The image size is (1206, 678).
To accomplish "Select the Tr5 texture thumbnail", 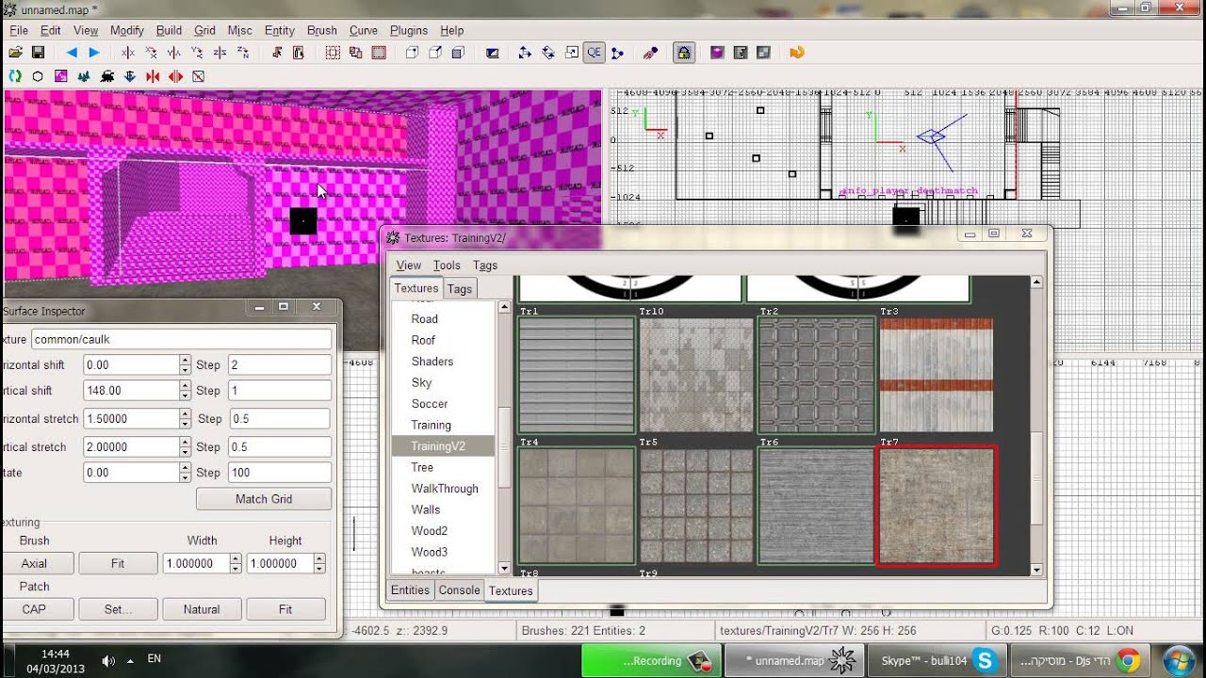I will point(696,506).
